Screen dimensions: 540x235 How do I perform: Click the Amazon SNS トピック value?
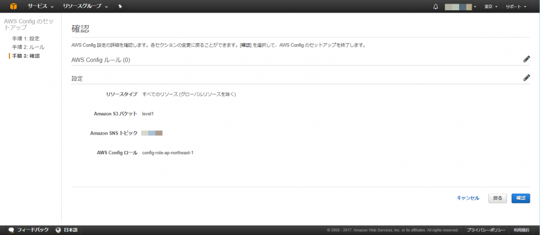coord(152,133)
